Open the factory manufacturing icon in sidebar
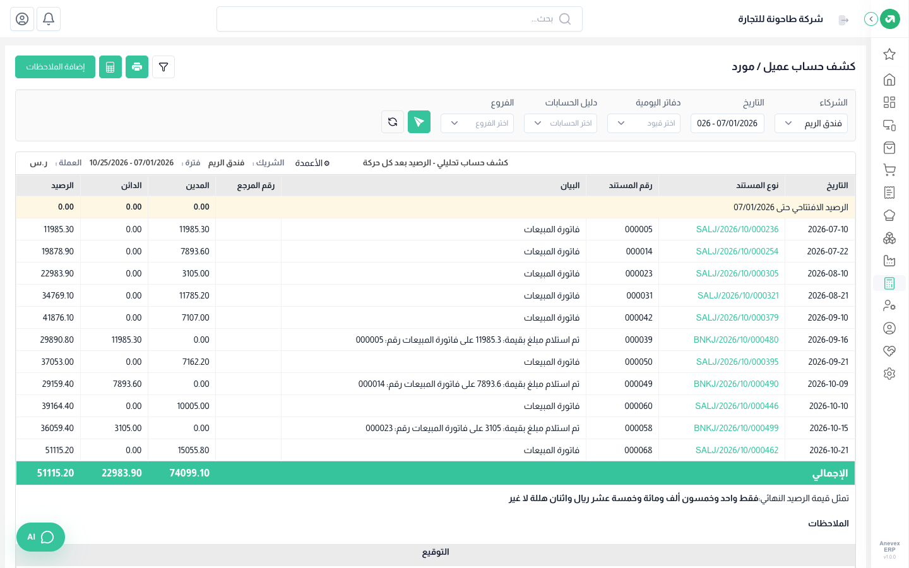Viewport: 909px width, 568px height. 889,261
